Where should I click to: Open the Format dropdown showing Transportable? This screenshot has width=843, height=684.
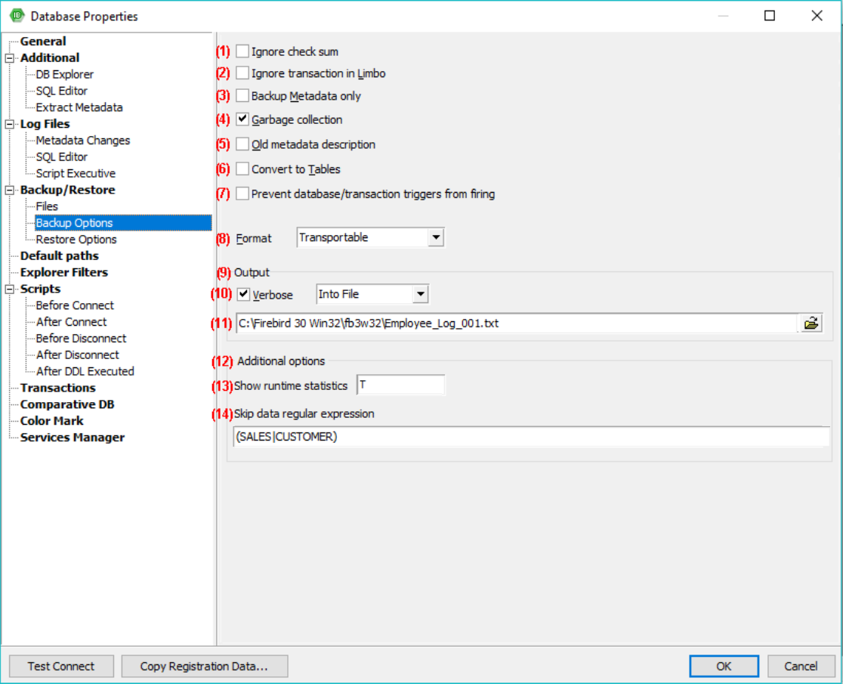(436, 237)
